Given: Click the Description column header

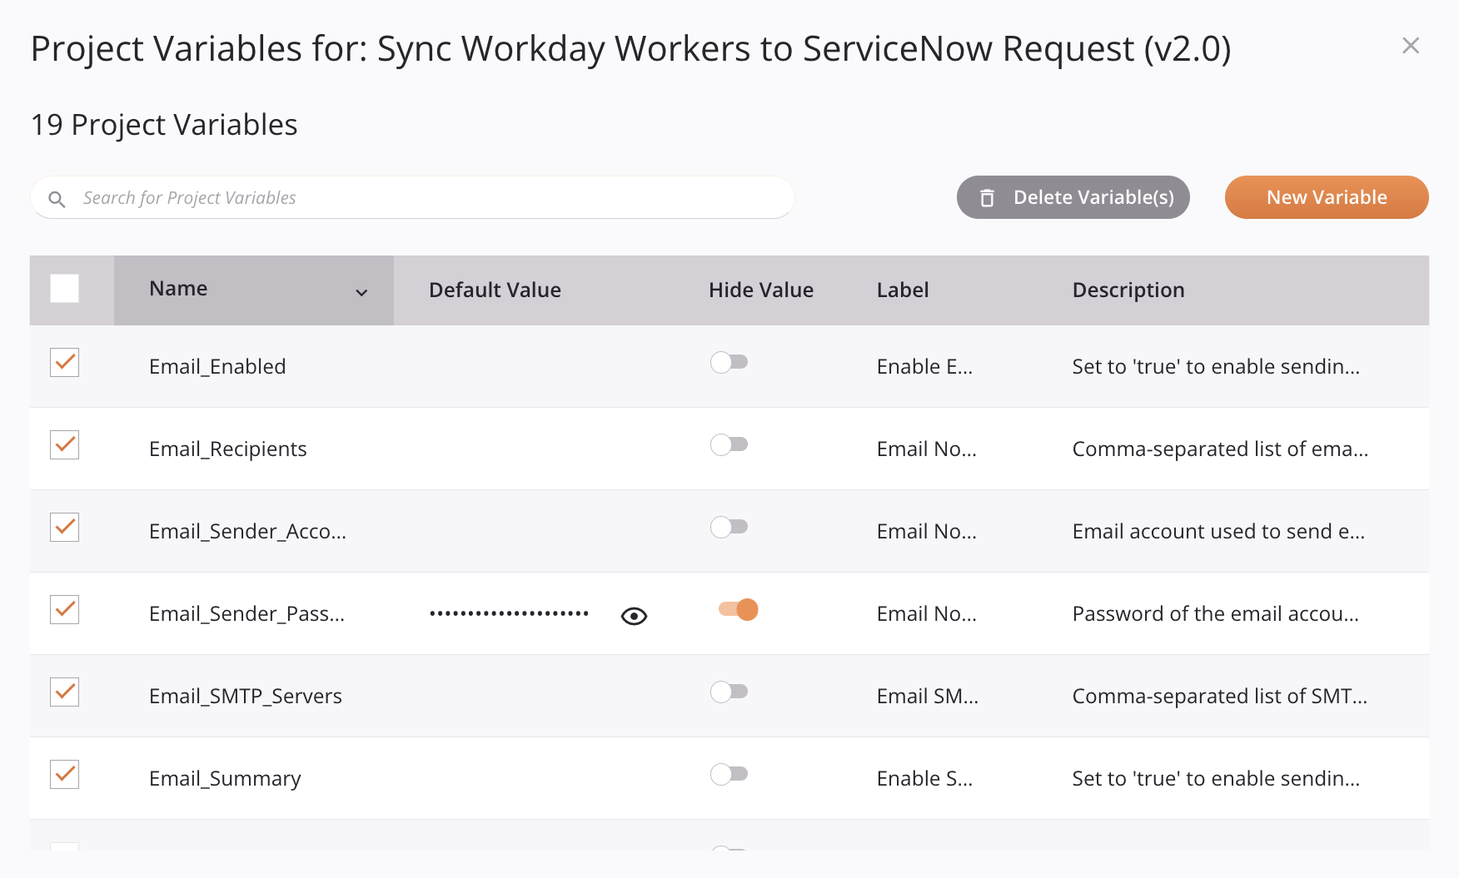Looking at the screenshot, I should [x=1128, y=290].
